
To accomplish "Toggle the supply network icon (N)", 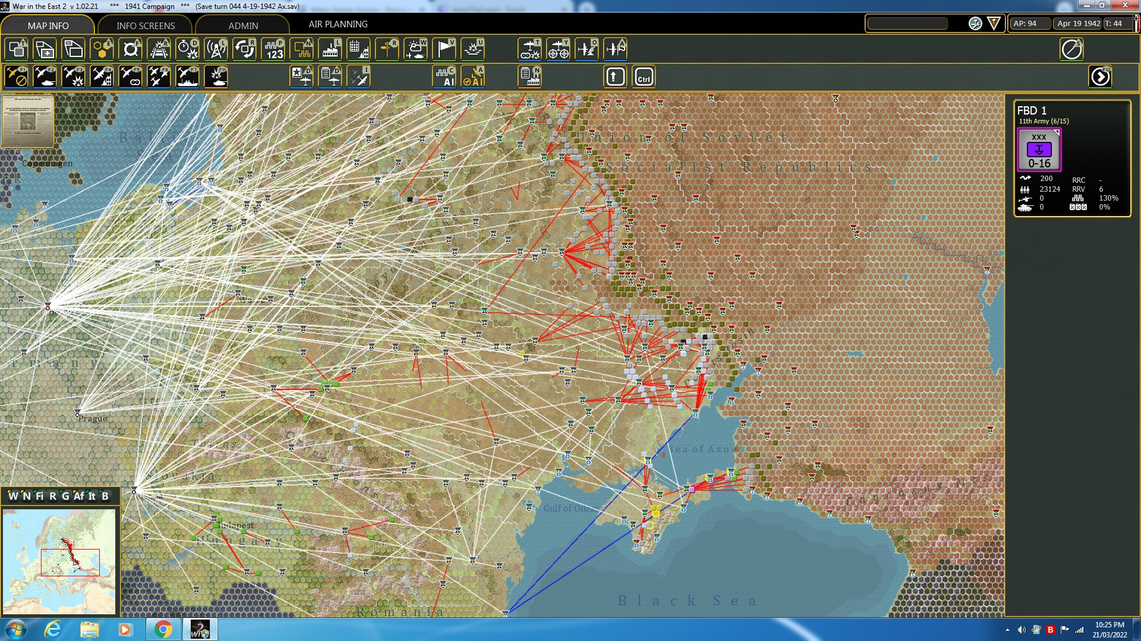I will (x=302, y=49).
